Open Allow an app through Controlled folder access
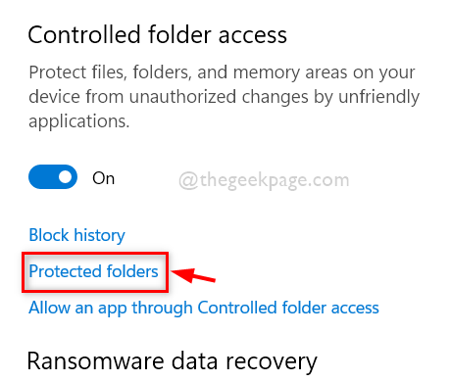Screen dimensions: 451x382 [204, 308]
